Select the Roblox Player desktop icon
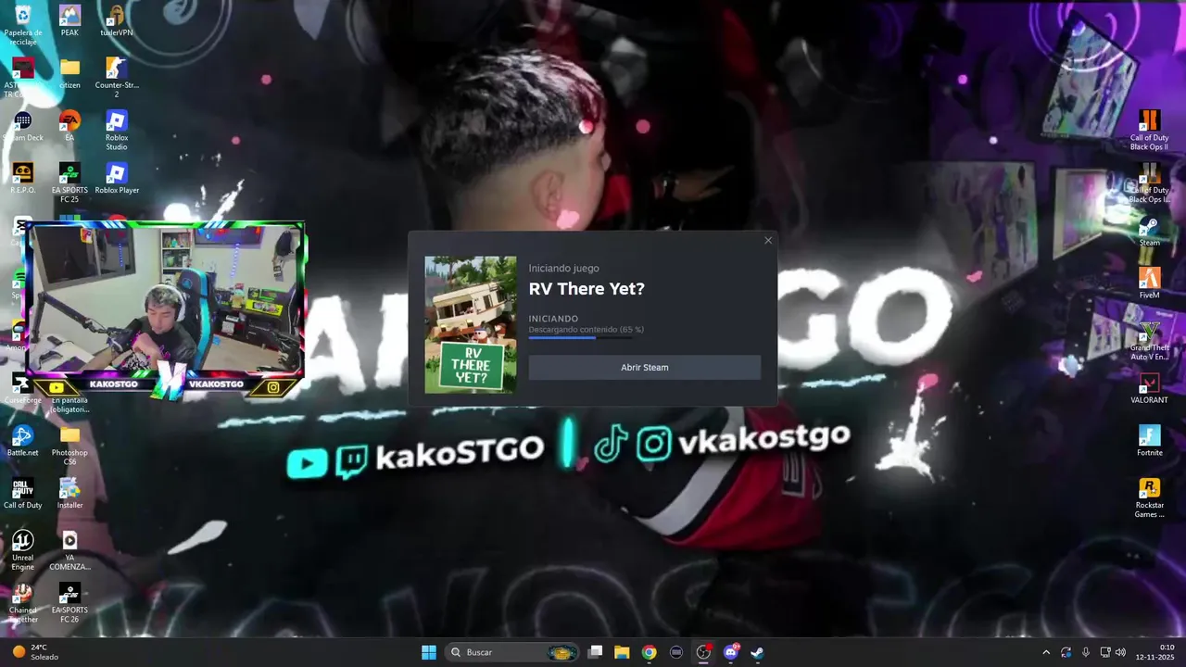This screenshot has height=667, width=1186. click(116, 178)
